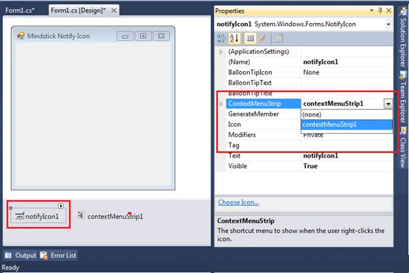This screenshot has width=409, height=273.
Task: Choose (none) in the ContextMenuStrip dropdown list
Action: pos(347,114)
